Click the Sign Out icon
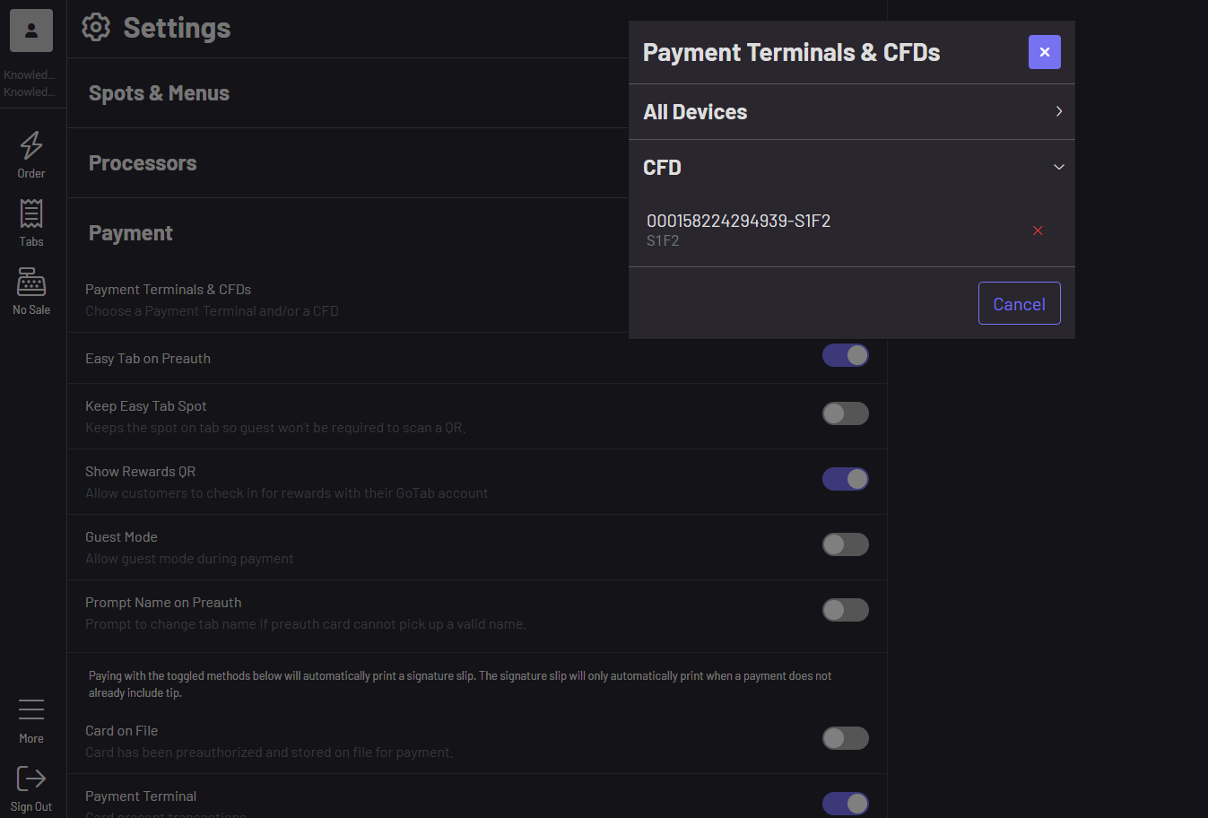 point(31,779)
